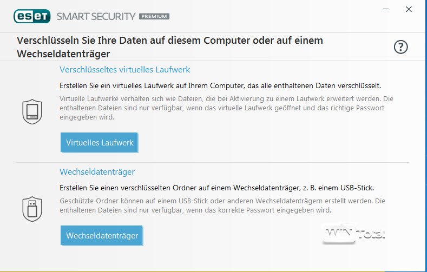Open help via the question mark icon
The width and height of the screenshot is (427, 272).
pos(400,48)
